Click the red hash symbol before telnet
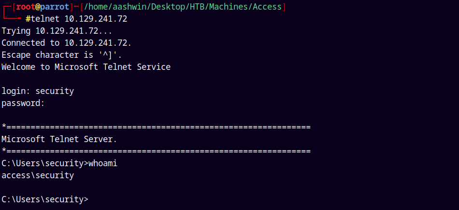 click(x=28, y=19)
